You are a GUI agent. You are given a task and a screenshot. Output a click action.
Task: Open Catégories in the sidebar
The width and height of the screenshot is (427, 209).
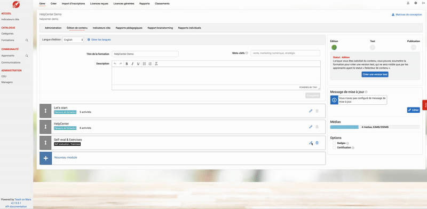click(7, 34)
